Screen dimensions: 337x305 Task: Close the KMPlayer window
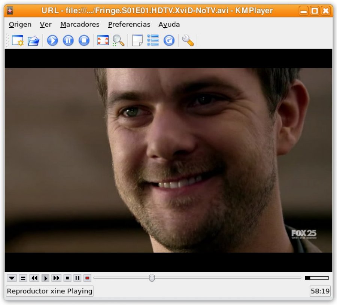pyautogui.click(x=326, y=11)
